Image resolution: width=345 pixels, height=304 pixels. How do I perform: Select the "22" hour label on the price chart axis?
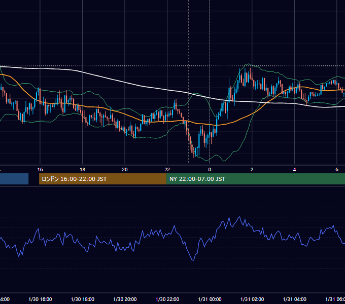(167, 170)
